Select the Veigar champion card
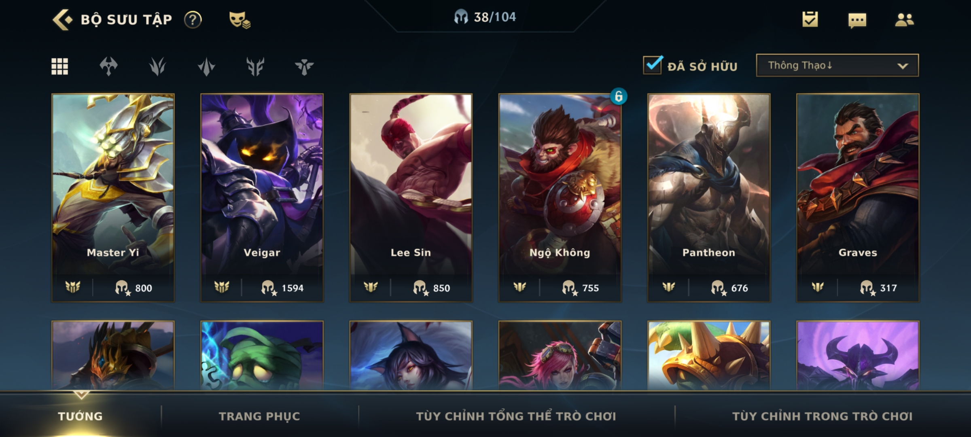The width and height of the screenshot is (971, 437). [262, 198]
